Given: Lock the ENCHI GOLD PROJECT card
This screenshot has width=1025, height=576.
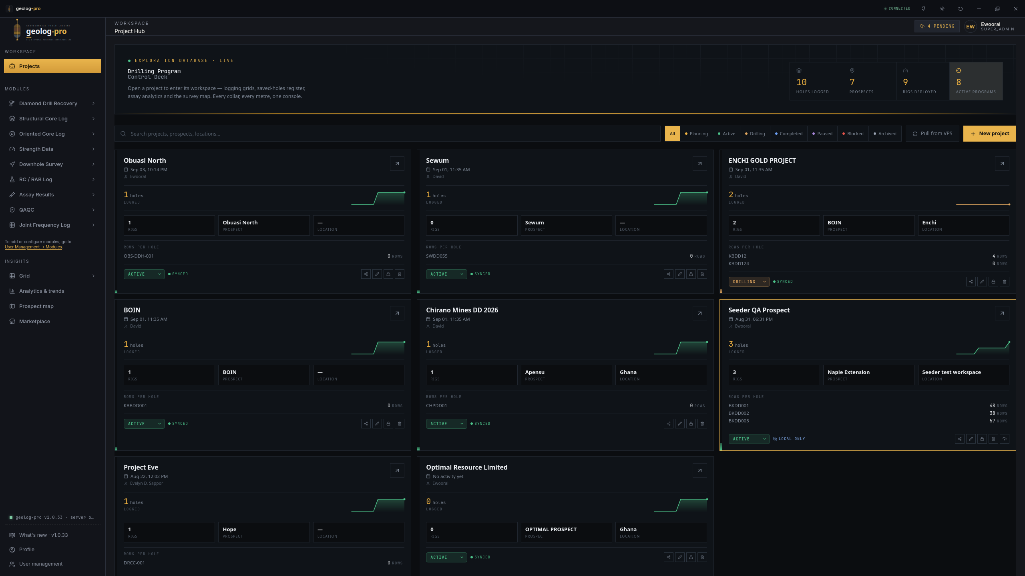Looking at the screenshot, I should [x=993, y=282].
